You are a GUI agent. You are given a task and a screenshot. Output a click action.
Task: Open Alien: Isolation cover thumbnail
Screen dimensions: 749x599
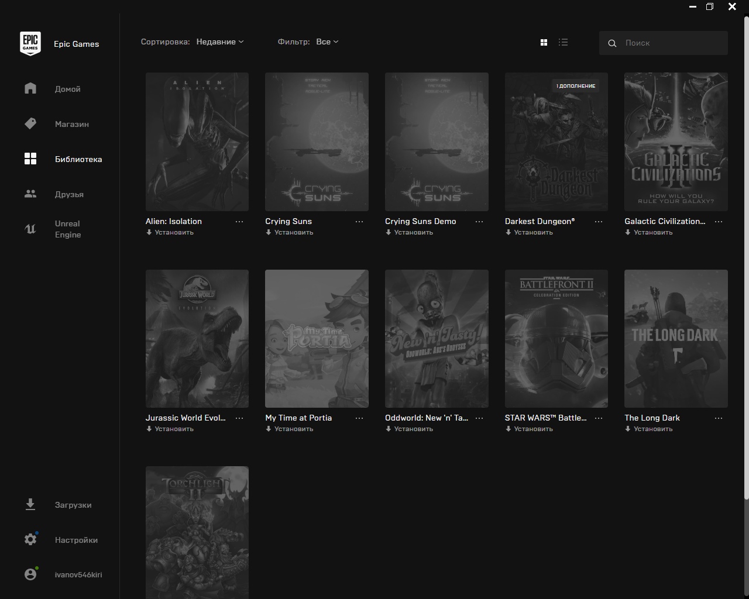[197, 142]
